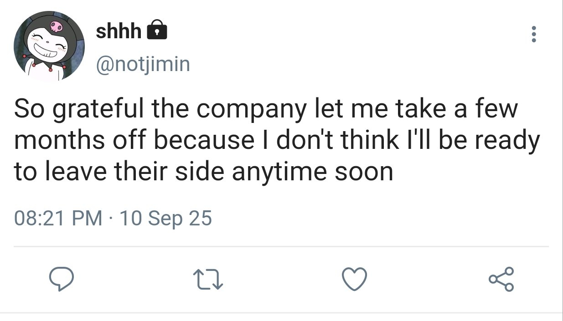Screen dimensions: 563x321
Task: Retweet the post with the arrows icon
Action: coord(208,279)
